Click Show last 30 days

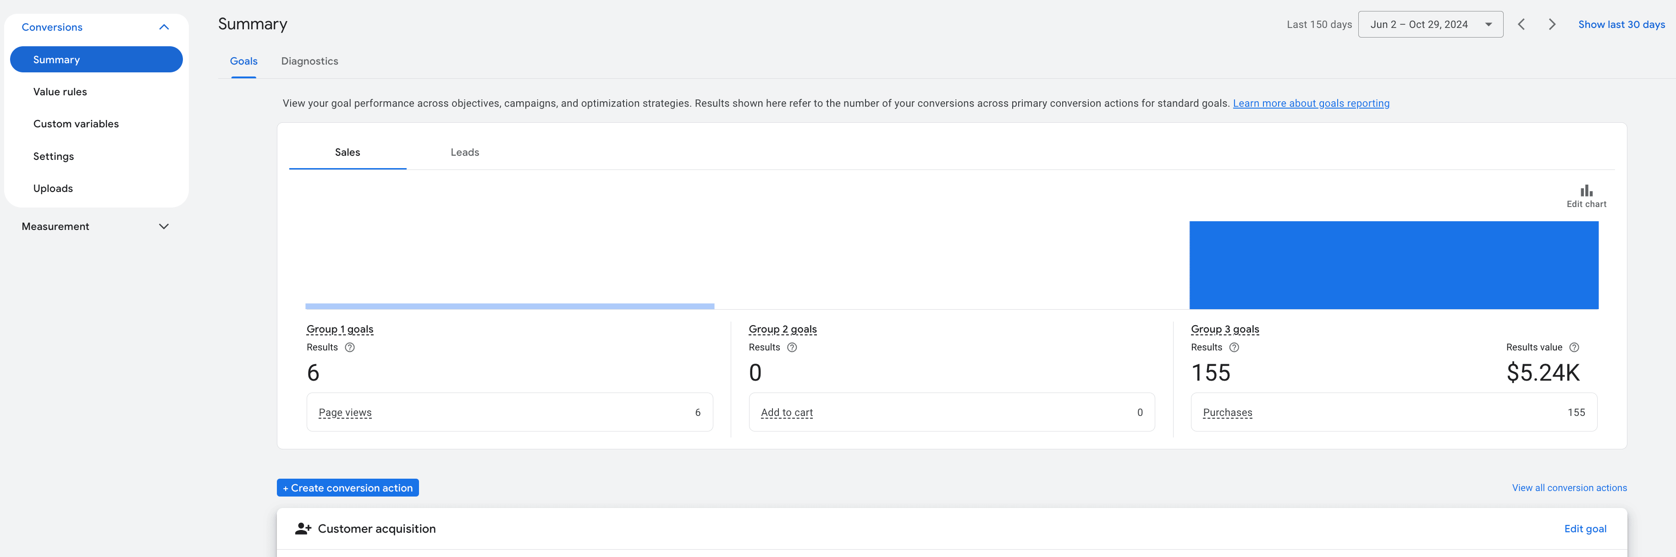(1621, 24)
